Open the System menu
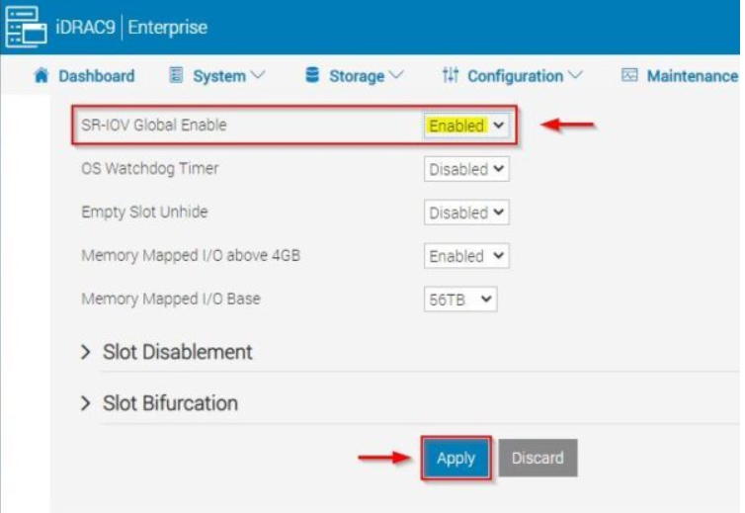 tap(228, 76)
